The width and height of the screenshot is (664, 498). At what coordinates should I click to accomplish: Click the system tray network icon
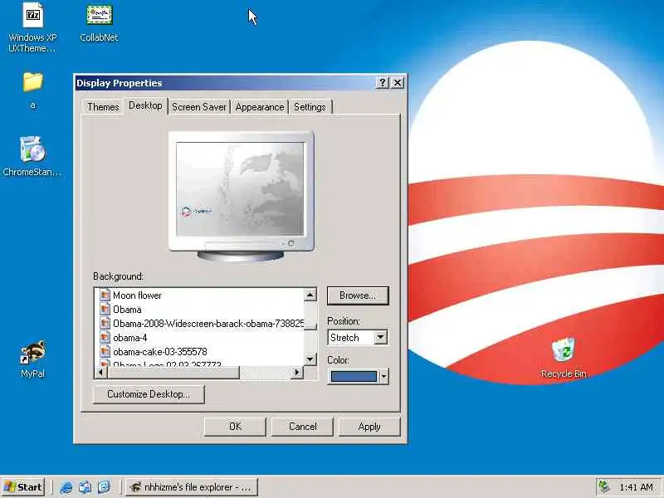pyautogui.click(x=604, y=487)
